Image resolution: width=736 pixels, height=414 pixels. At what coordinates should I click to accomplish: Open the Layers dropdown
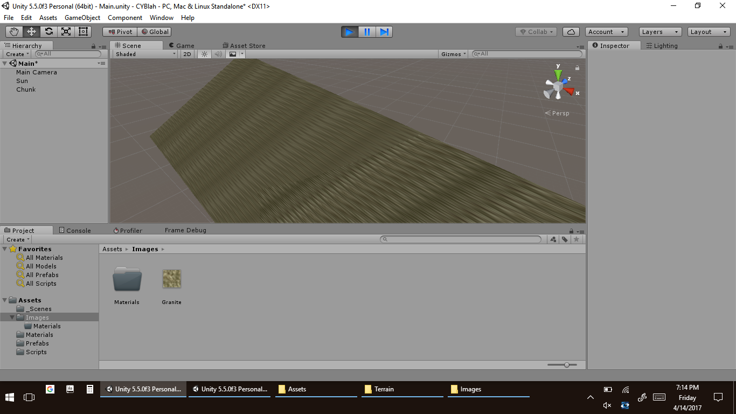pos(660,32)
